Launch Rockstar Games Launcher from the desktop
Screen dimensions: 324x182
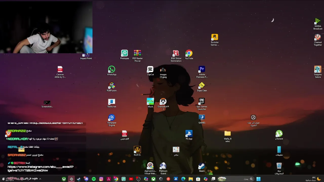(x=215, y=40)
